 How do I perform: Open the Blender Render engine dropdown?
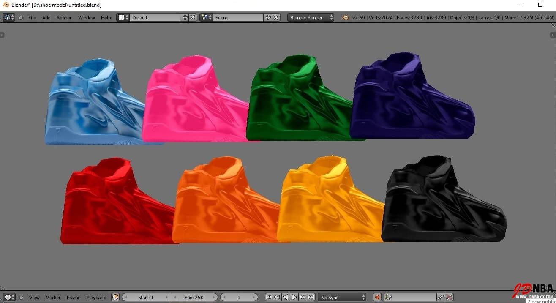(x=311, y=17)
